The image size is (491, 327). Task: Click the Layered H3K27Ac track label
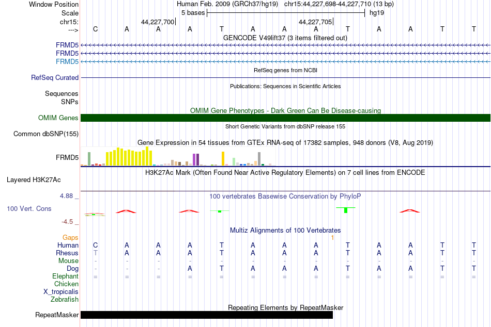(34, 180)
